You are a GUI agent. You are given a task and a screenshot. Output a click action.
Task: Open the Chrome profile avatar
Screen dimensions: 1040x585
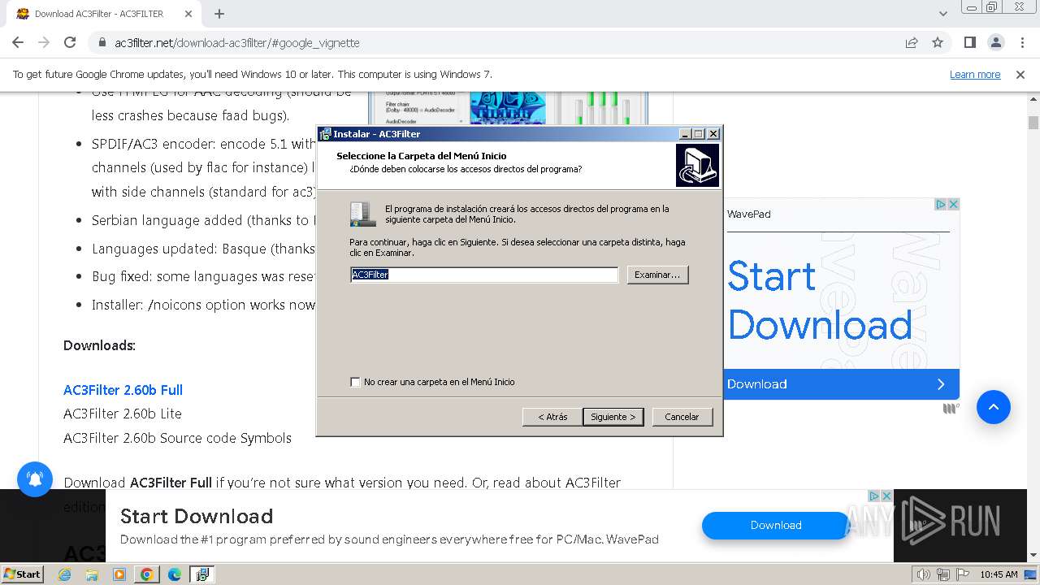[x=996, y=42]
